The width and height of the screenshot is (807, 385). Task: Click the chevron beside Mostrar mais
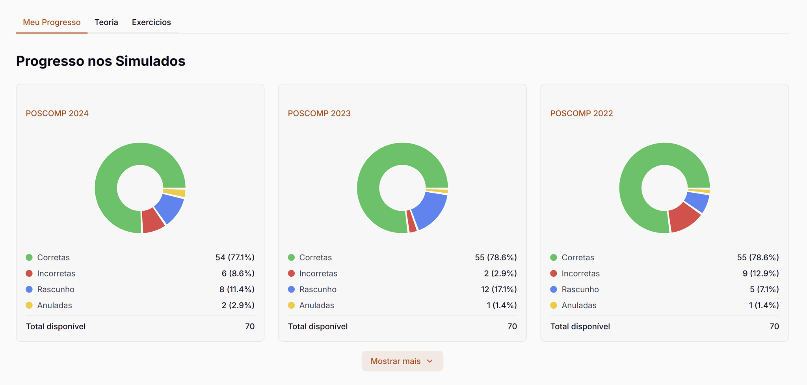point(430,361)
